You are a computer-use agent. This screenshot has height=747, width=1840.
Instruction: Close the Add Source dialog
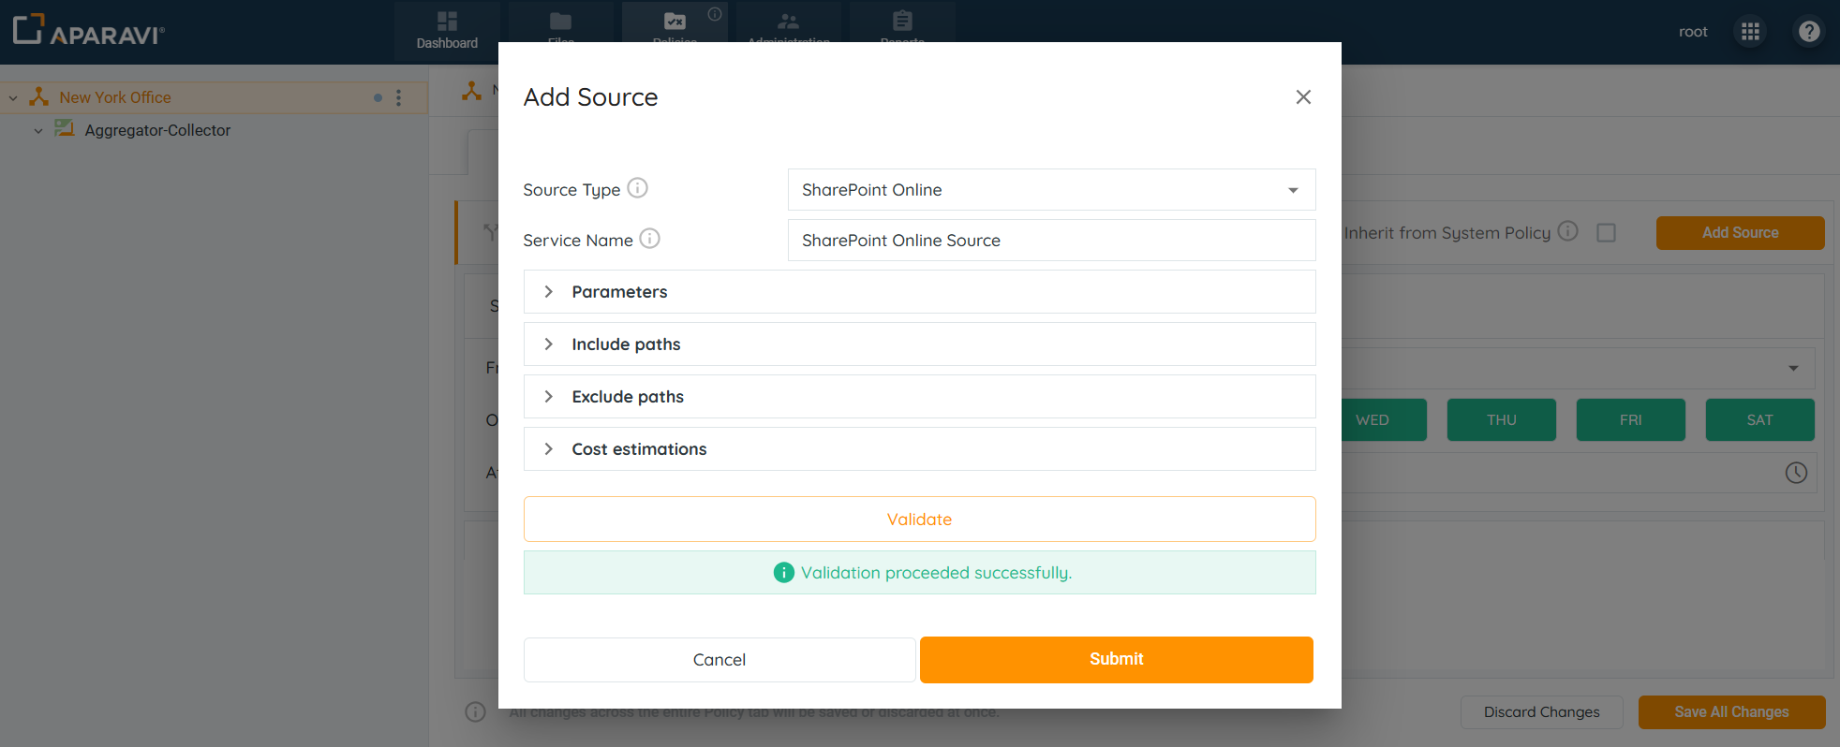coord(1302,97)
